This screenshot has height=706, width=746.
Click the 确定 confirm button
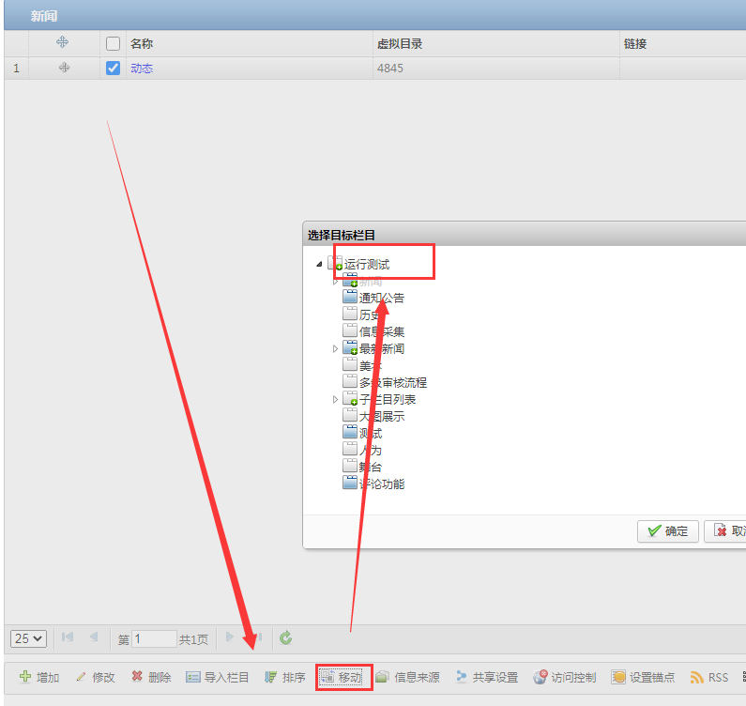tap(667, 531)
